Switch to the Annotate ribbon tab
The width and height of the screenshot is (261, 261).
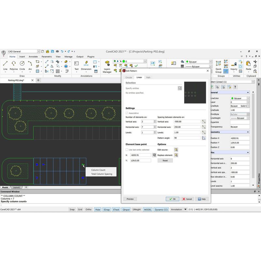pos(33,56)
